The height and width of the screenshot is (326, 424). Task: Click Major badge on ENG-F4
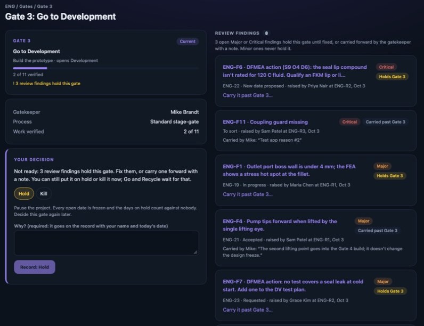[x=363, y=221]
